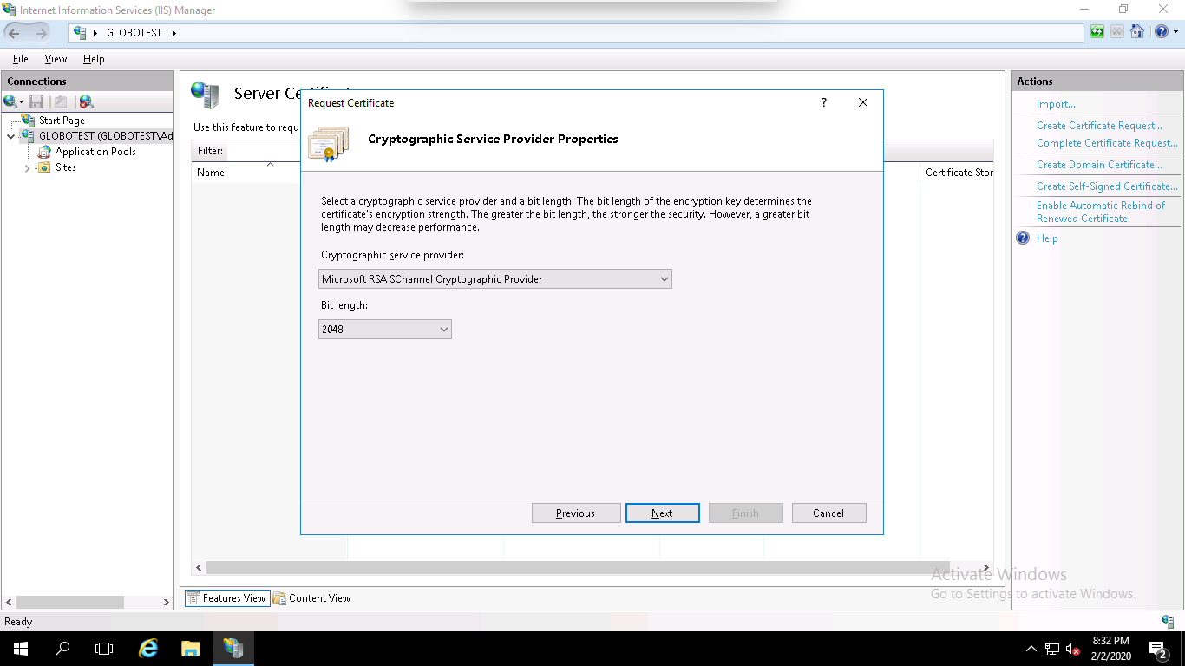Open the Create New Connection dropdown arrow
Viewport: 1185px width, 666px height.
coord(21,101)
